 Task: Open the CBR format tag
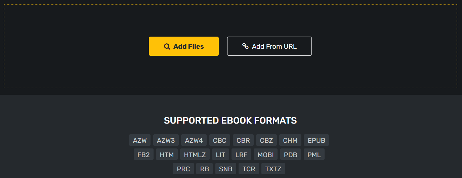click(243, 140)
